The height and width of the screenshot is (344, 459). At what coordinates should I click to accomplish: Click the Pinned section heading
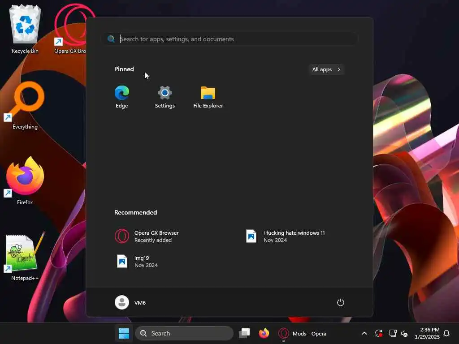[x=124, y=69]
